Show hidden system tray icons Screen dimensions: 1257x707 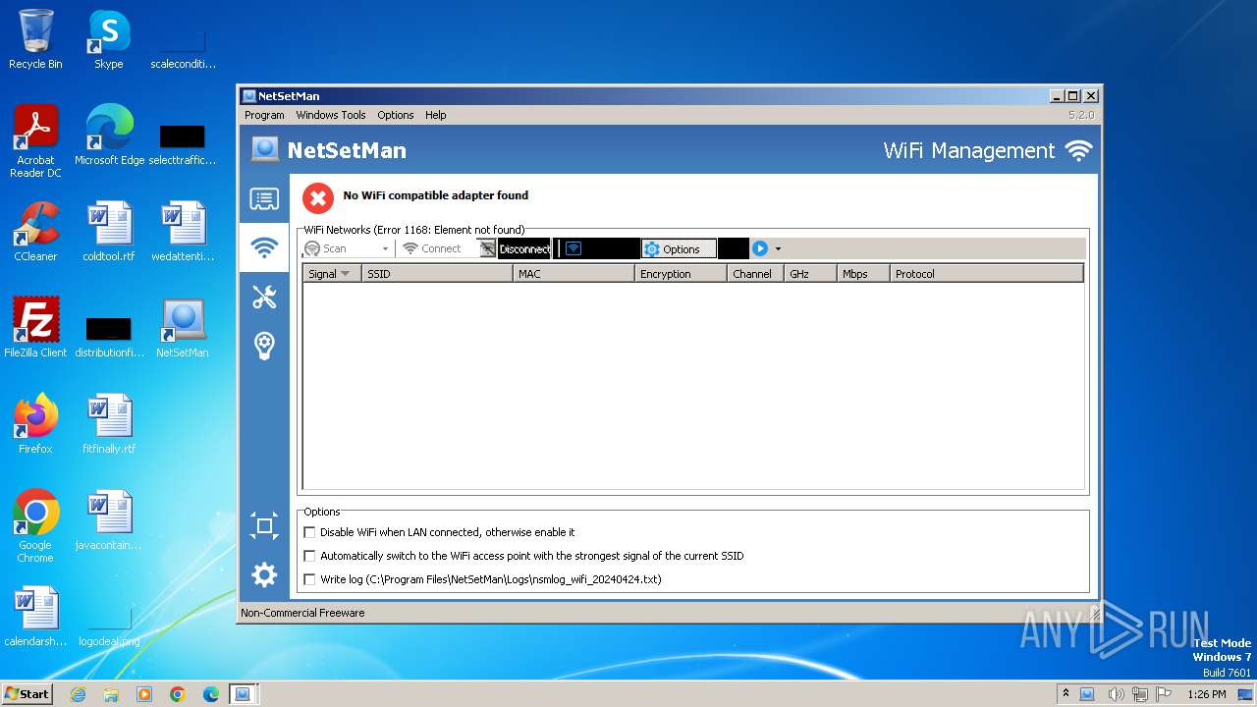(x=1066, y=694)
